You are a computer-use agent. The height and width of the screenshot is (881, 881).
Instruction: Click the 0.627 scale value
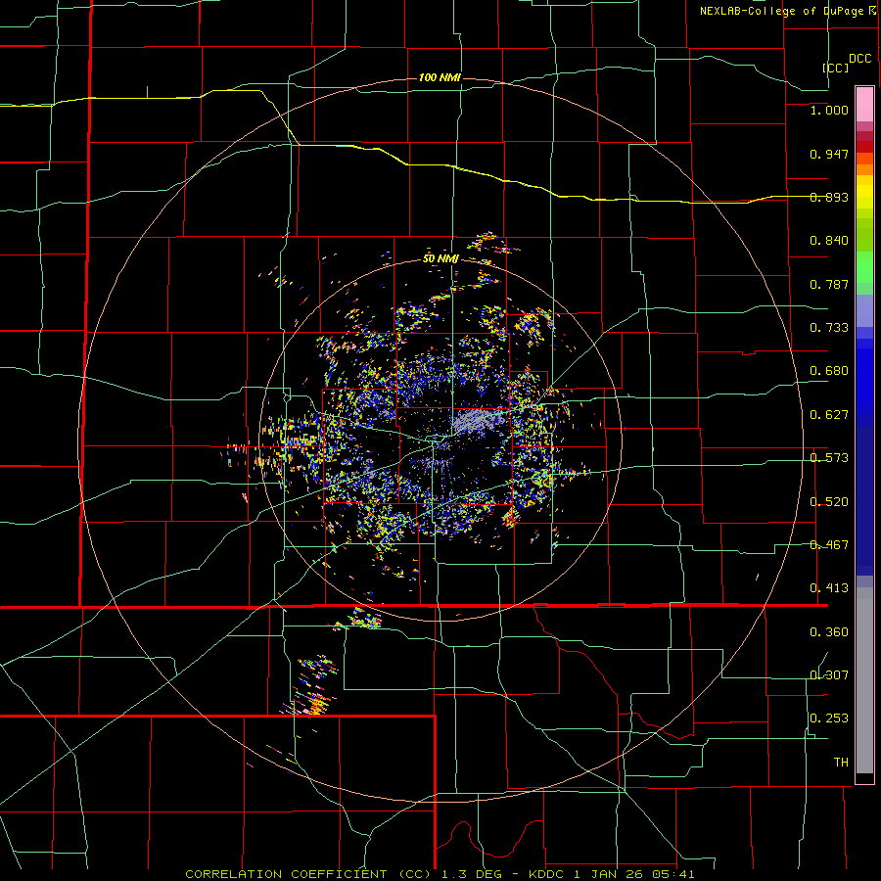click(829, 415)
